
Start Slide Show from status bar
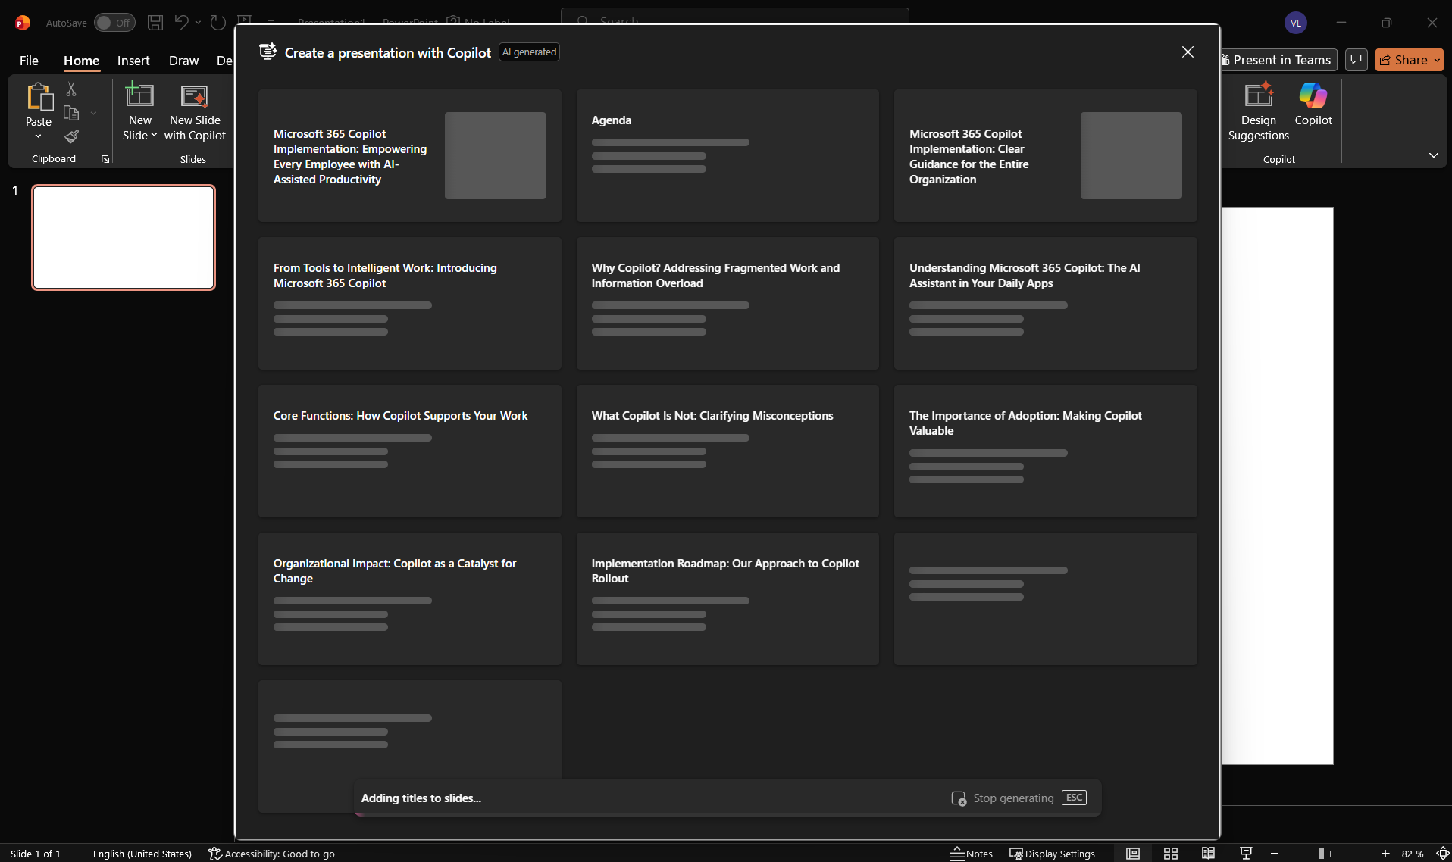point(1246,854)
